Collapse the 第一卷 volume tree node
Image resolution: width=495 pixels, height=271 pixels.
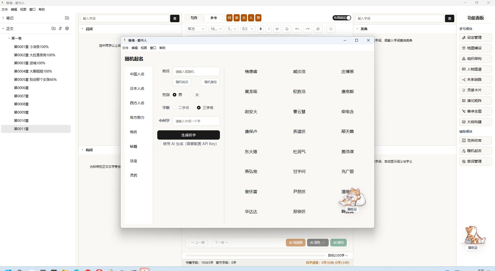coord(9,38)
